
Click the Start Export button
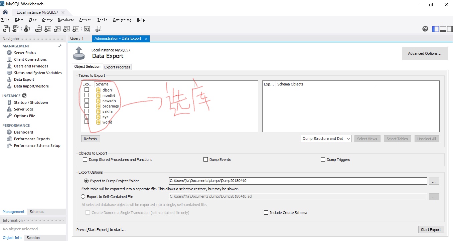coord(431,230)
